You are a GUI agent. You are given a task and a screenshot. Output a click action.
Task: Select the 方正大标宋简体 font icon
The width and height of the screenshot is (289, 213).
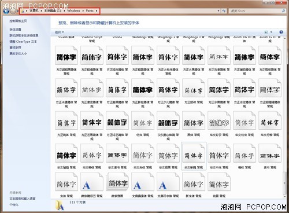pyautogui.click(x=168, y=55)
